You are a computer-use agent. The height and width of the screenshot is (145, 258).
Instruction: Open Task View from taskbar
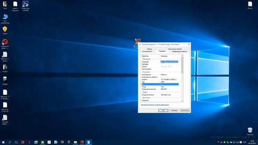16,142
